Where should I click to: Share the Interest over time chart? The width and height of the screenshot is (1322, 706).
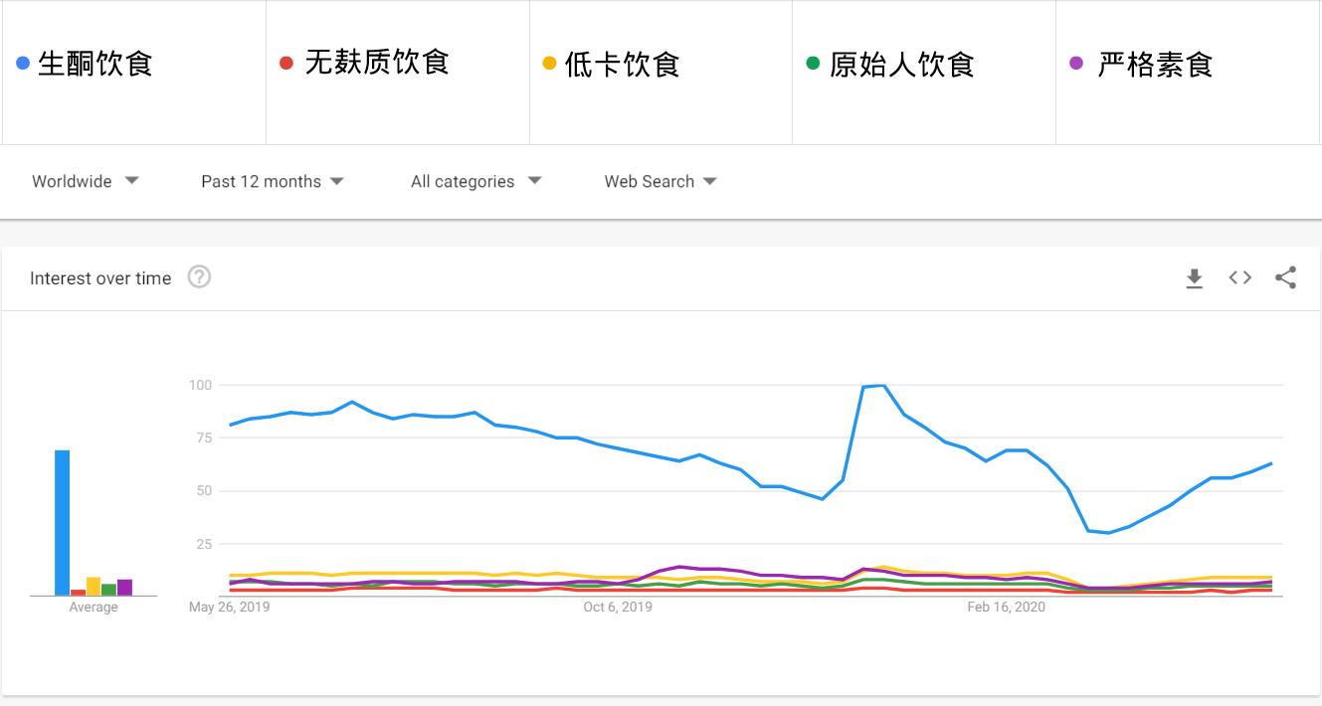point(1285,278)
